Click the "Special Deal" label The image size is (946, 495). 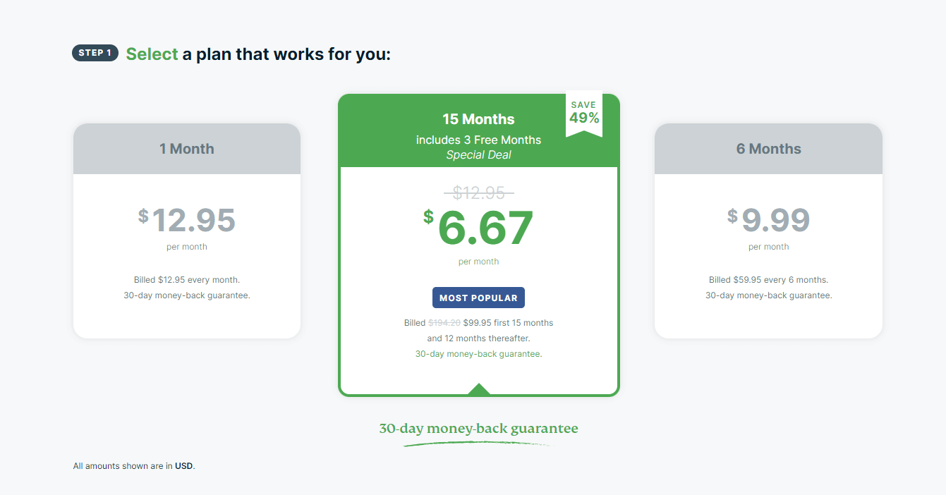478,154
